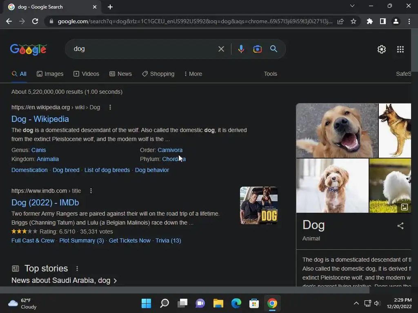Expand the More search filters menu

[x=193, y=74]
